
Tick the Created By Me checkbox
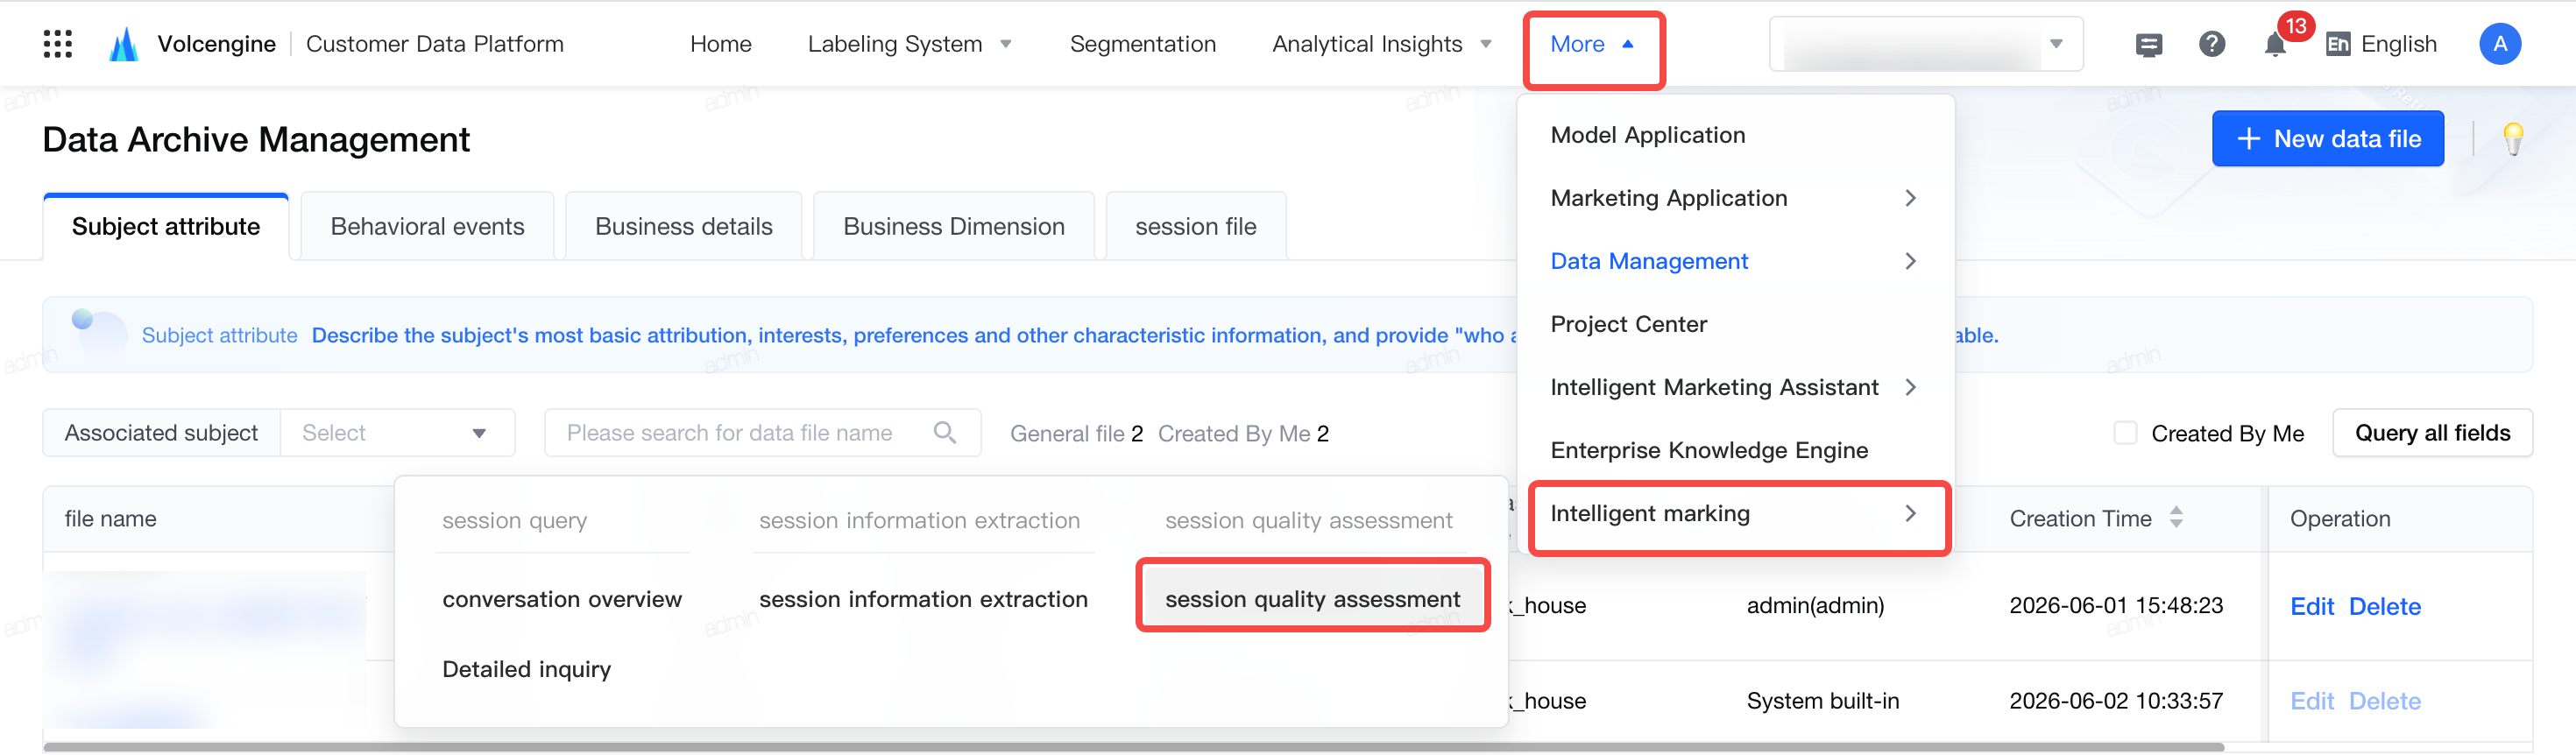pyautogui.click(x=2125, y=433)
